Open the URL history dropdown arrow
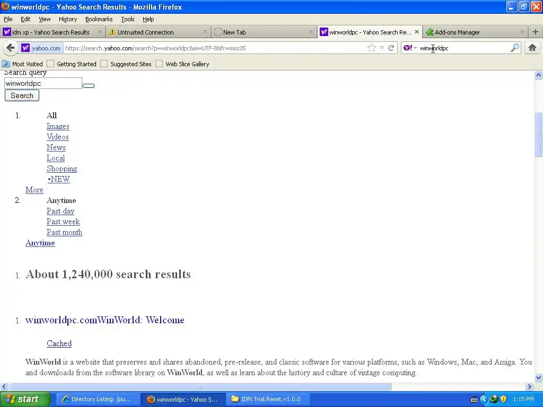The image size is (543, 407). click(x=382, y=48)
